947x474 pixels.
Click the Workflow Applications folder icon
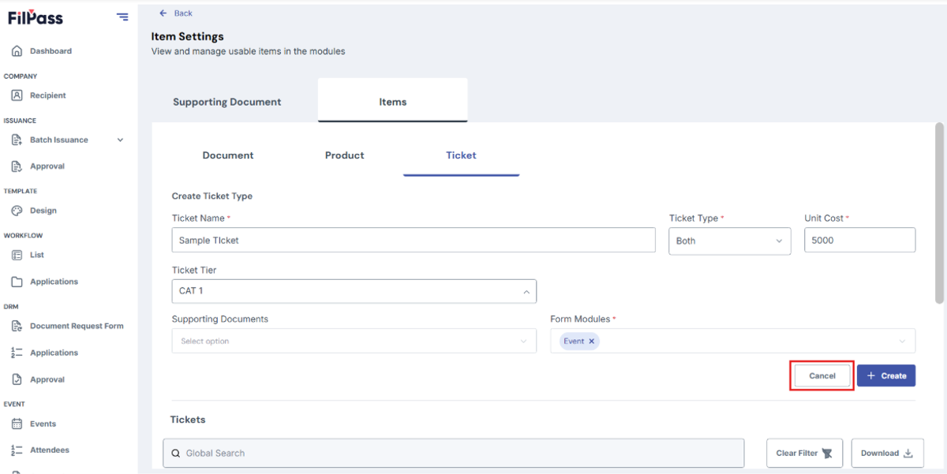pyautogui.click(x=17, y=282)
